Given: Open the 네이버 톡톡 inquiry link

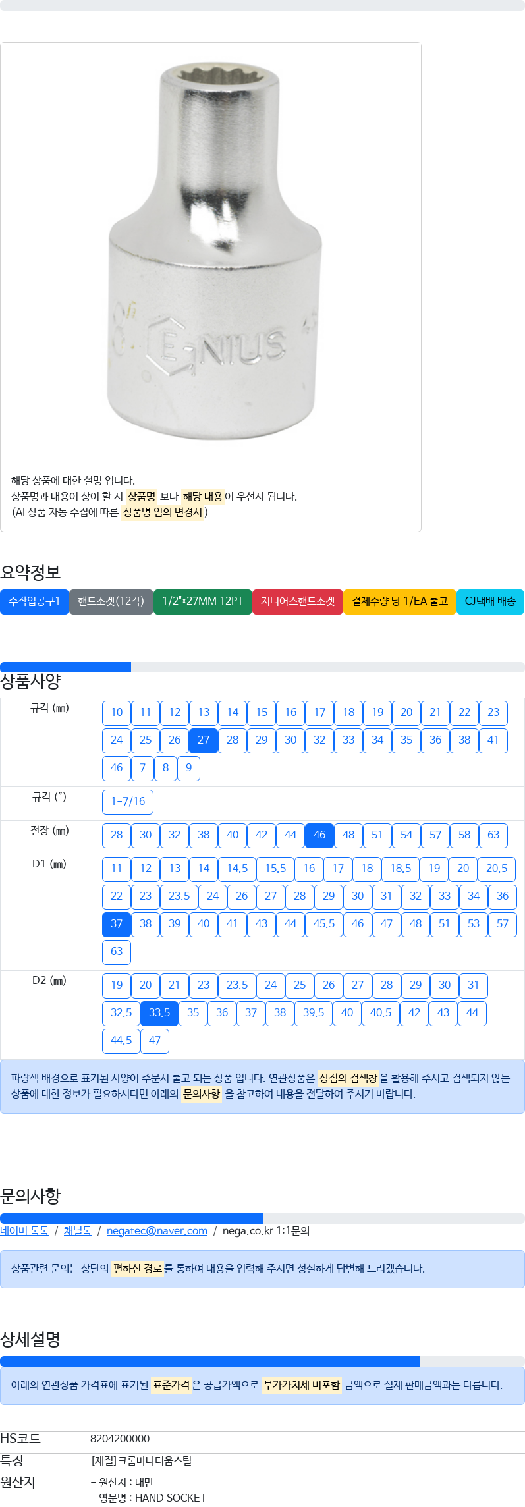Looking at the screenshot, I should (x=24, y=1231).
